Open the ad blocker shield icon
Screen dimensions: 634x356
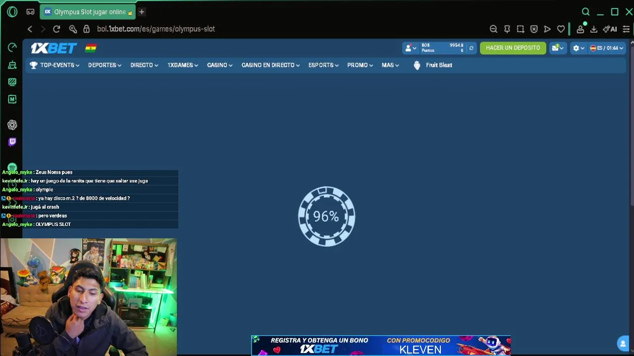click(533, 29)
